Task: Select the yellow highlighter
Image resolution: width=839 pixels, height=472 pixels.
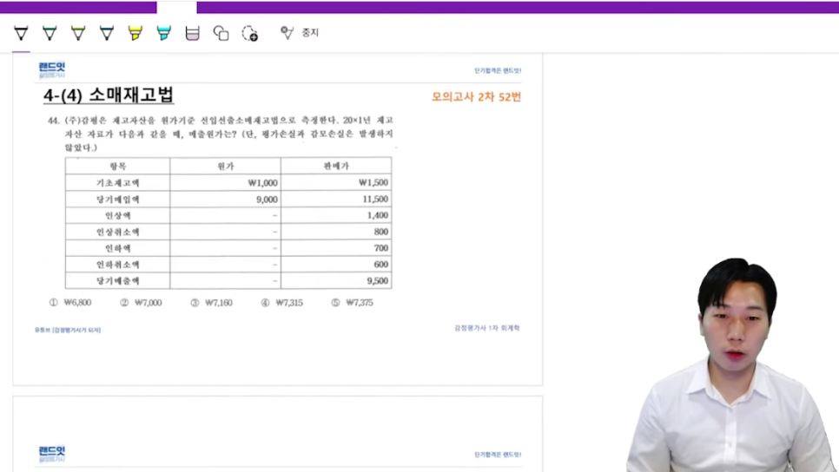Action: (135, 33)
